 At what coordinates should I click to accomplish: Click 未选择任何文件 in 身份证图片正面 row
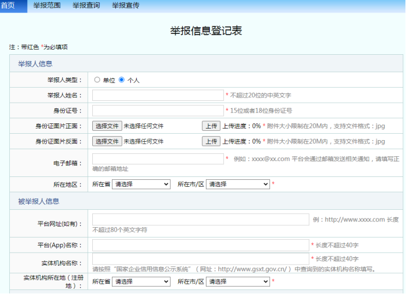click(144, 126)
